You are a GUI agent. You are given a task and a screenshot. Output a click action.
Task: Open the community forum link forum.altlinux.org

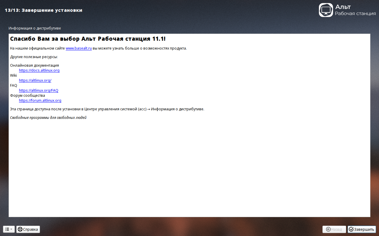point(40,100)
